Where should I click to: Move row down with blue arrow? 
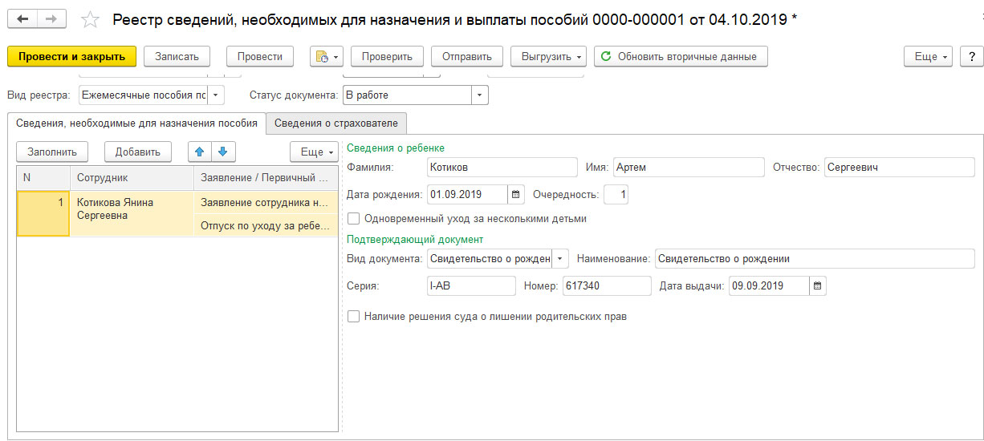tap(223, 152)
